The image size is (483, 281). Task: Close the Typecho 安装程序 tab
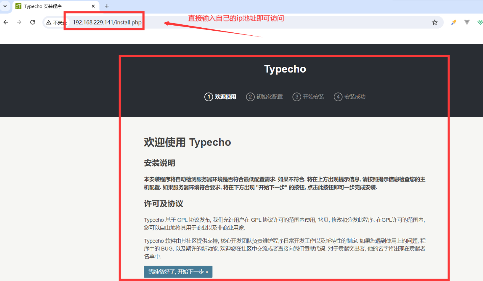coord(94,6)
